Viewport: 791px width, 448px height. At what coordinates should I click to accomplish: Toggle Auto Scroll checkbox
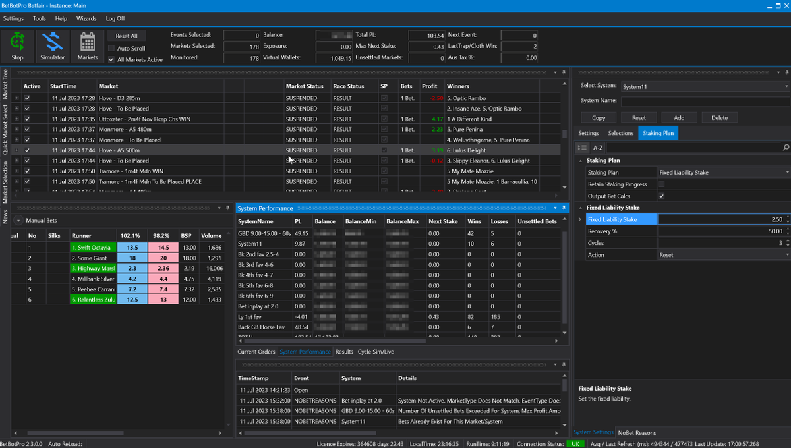tap(111, 48)
